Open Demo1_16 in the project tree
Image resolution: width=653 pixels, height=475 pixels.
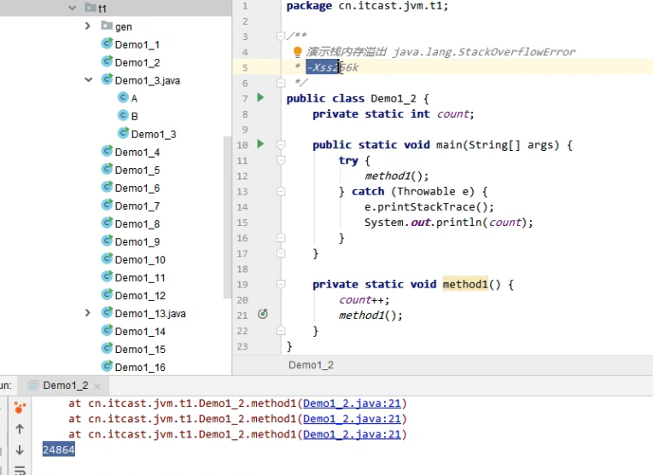(140, 367)
